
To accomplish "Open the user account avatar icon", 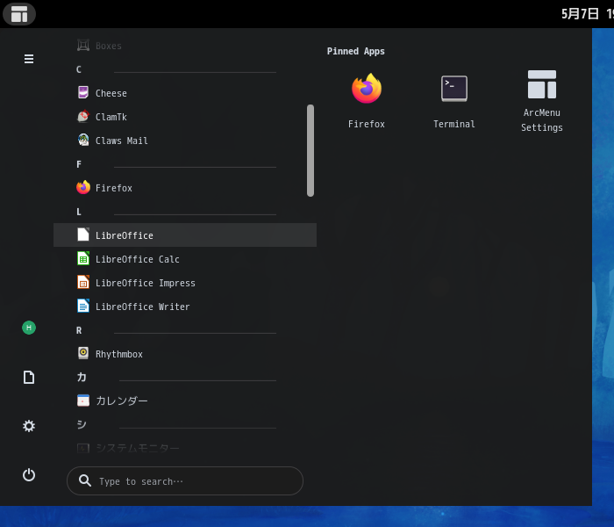I will coord(29,328).
